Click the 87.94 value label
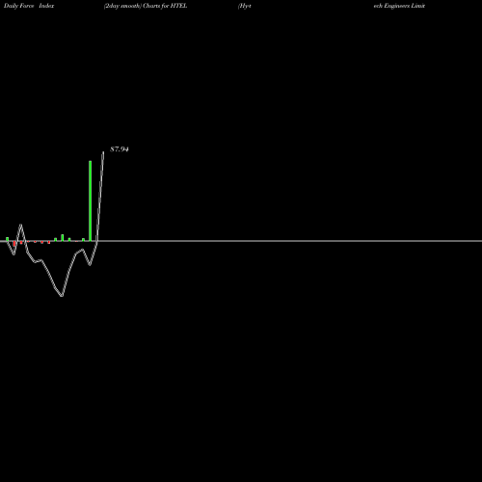This screenshot has width=482, height=482. point(120,149)
